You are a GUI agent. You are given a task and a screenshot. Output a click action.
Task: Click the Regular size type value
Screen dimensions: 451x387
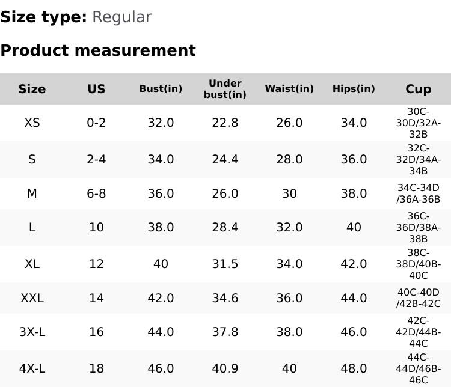click(x=121, y=17)
